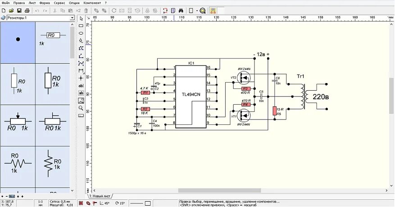Select the polygon drawing tool
Screen dimensions: 395x207
81,48
